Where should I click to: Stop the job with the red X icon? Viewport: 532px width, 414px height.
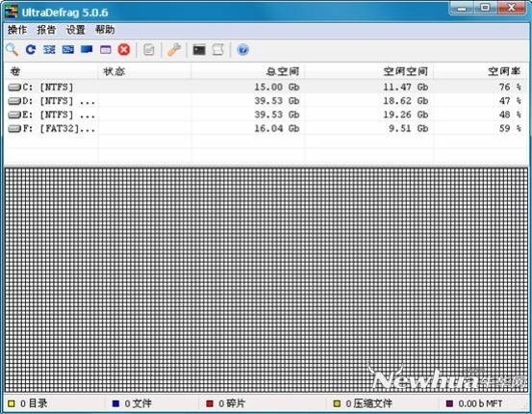pyautogui.click(x=124, y=50)
